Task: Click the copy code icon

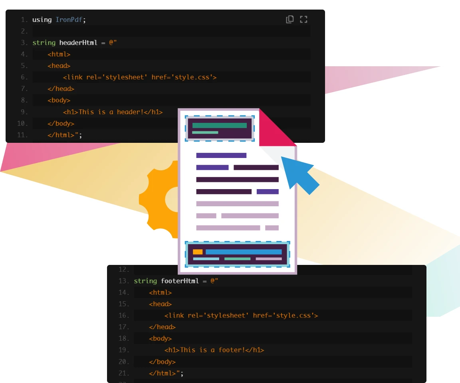Action: [x=289, y=19]
